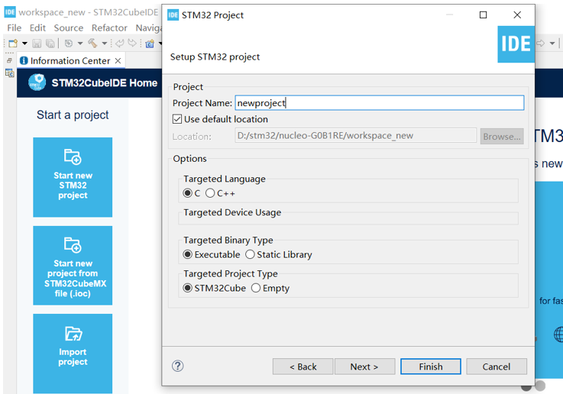
Task: Click the STM32CubeIDE icon in main window title
Action: [x=10, y=12]
